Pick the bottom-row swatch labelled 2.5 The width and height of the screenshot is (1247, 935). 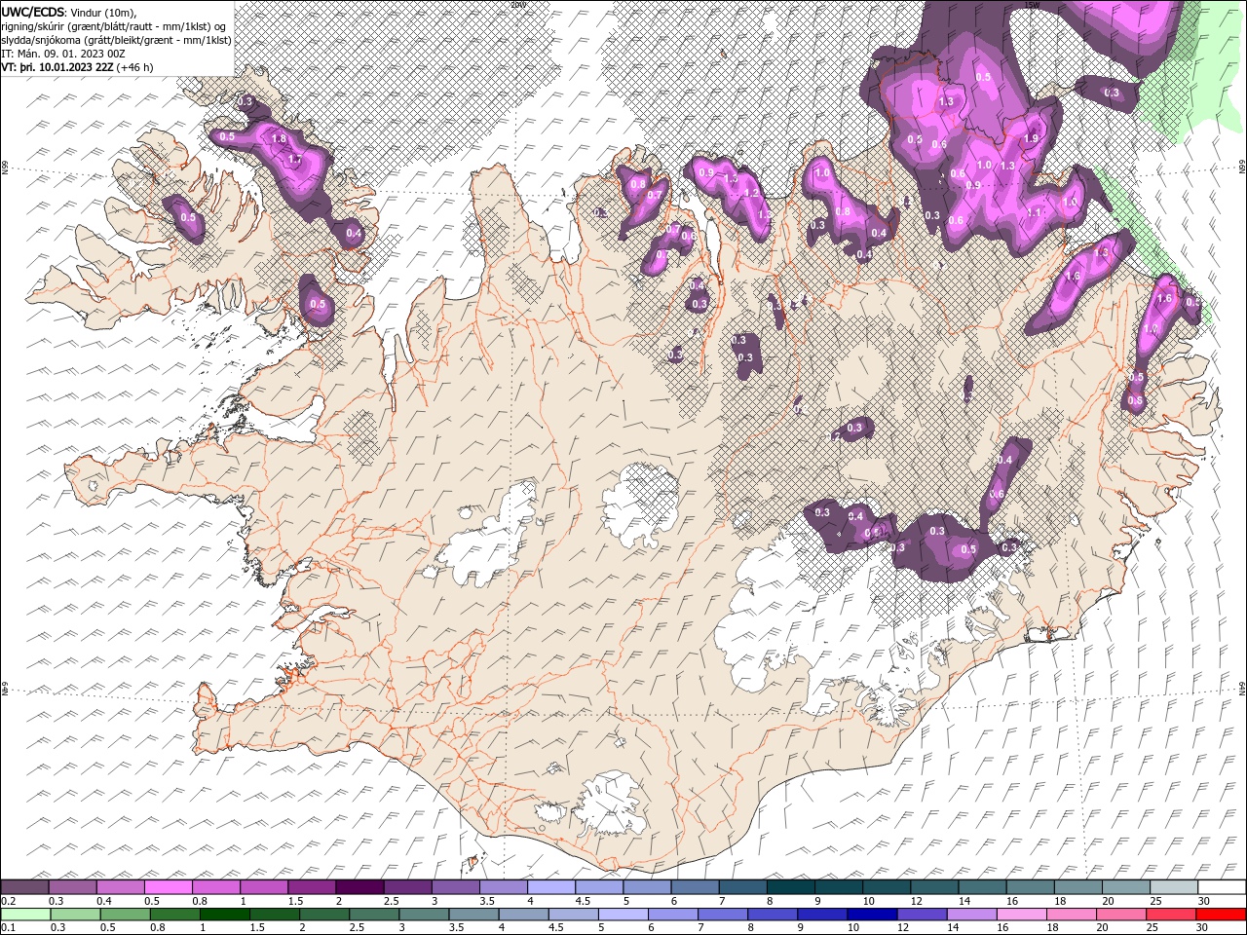pos(373,915)
